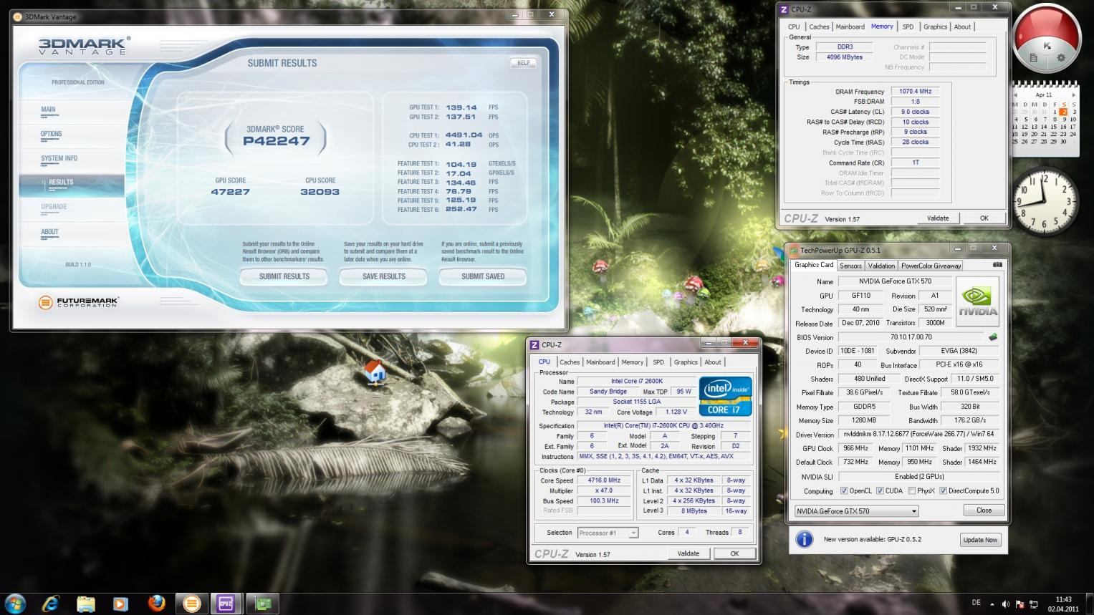Click the DE language indicator in taskbar
Image resolution: width=1094 pixels, height=615 pixels.
coord(976,603)
